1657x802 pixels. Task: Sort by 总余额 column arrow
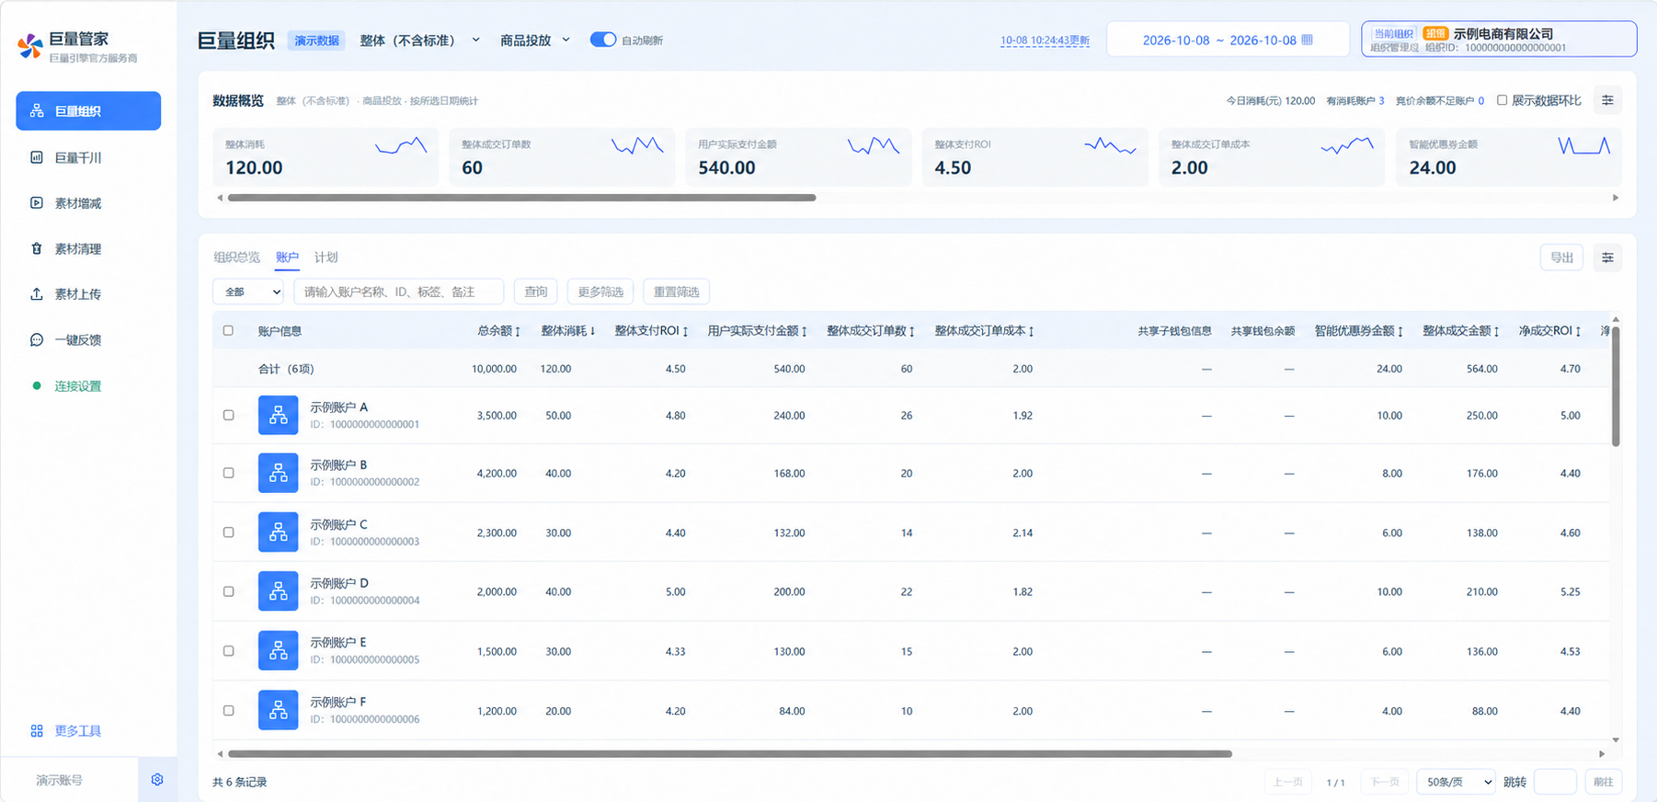pyautogui.click(x=518, y=331)
